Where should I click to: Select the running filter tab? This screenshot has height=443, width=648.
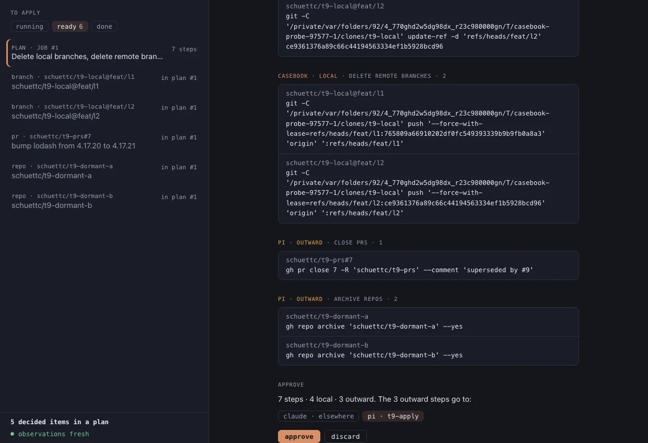29,27
